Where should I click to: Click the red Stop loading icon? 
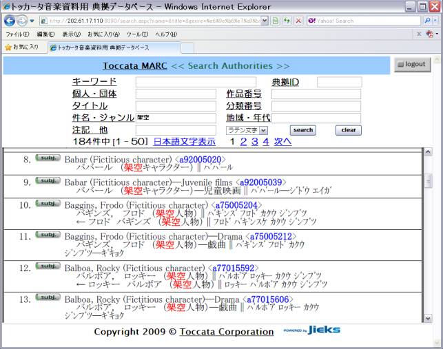tap(298, 21)
